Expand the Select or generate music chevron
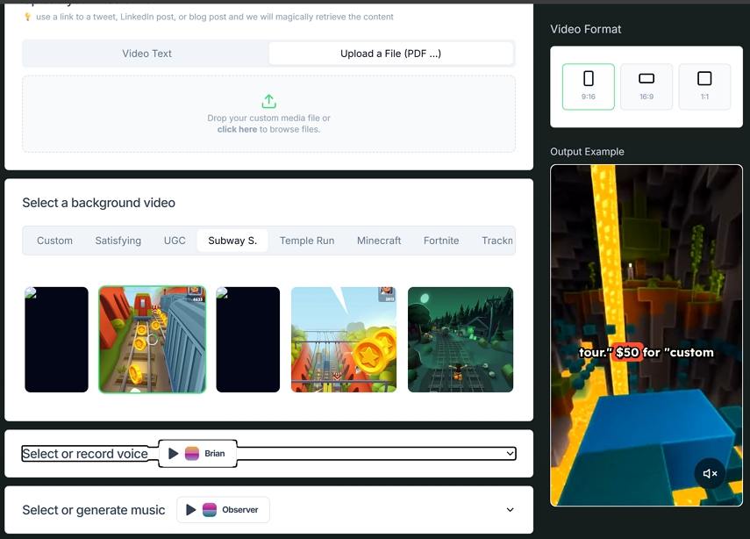 tap(509, 509)
